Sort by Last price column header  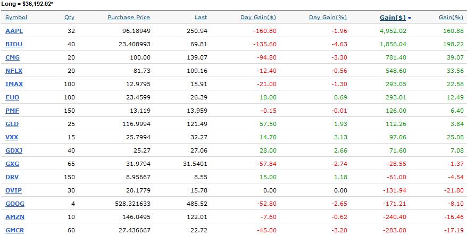[x=201, y=17]
